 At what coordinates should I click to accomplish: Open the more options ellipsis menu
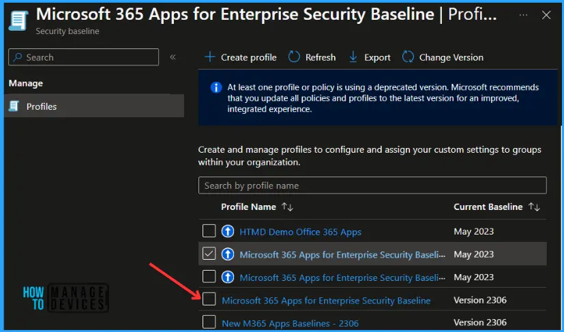pyautogui.click(x=523, y=15)
